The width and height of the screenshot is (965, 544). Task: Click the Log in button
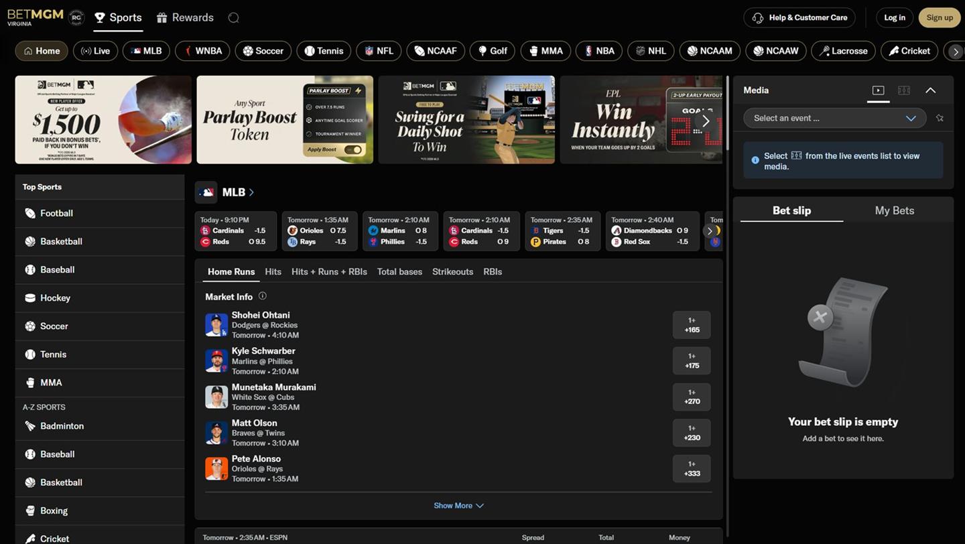click(895, 17)
